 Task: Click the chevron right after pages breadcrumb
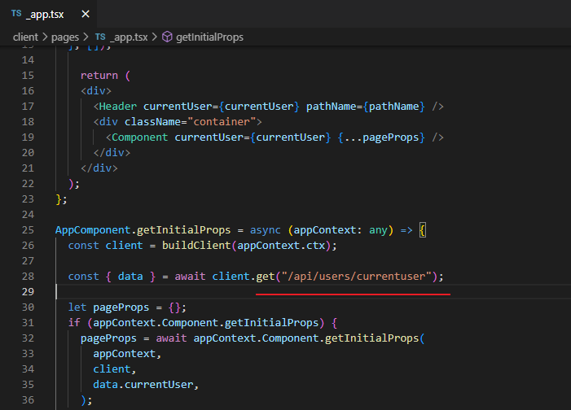point(88,37)
